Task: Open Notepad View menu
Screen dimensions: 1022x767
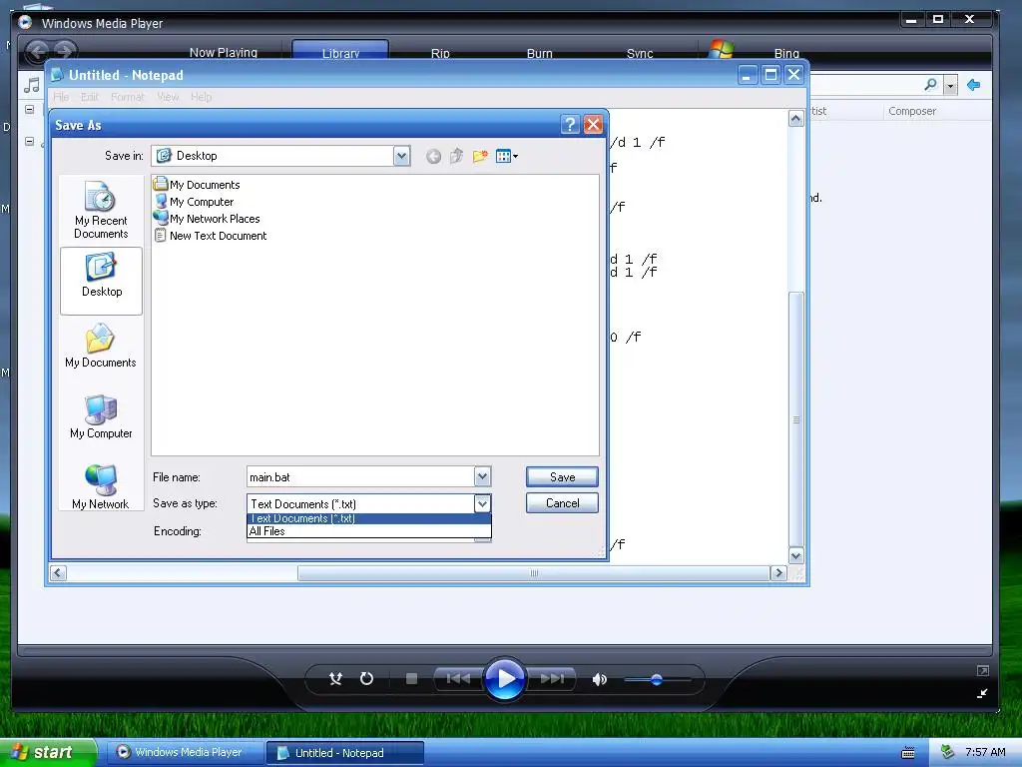Action: pos(168,97)
